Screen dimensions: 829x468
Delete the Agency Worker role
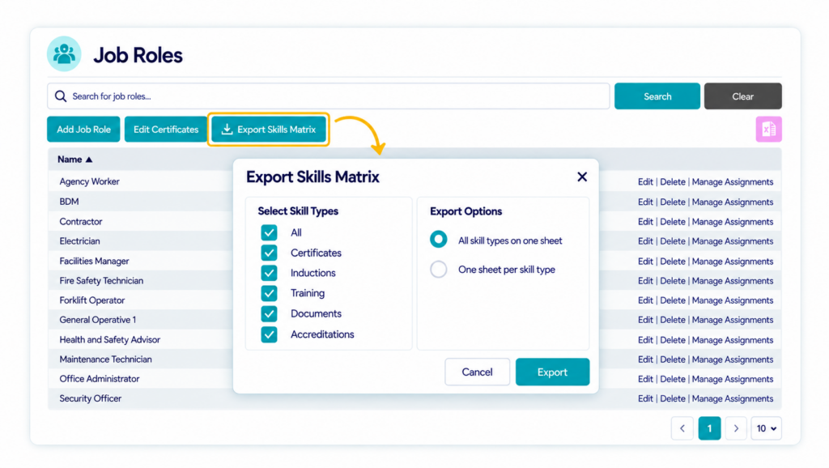pos(673,182)
